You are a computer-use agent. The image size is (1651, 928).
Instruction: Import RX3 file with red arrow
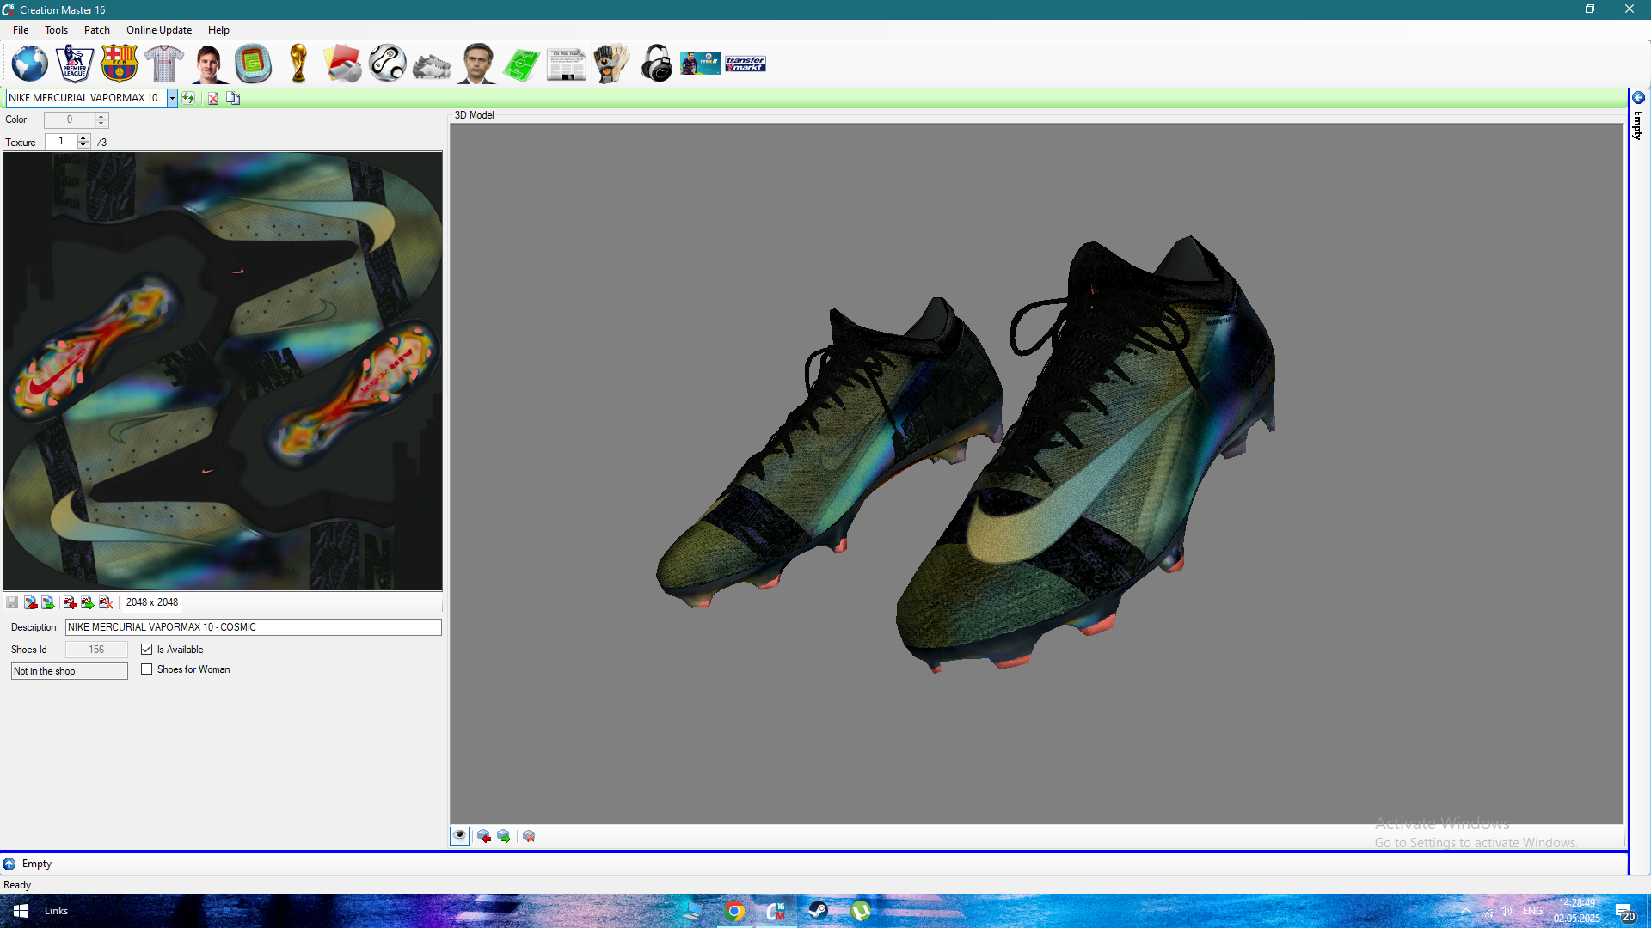tap(71, 602)
